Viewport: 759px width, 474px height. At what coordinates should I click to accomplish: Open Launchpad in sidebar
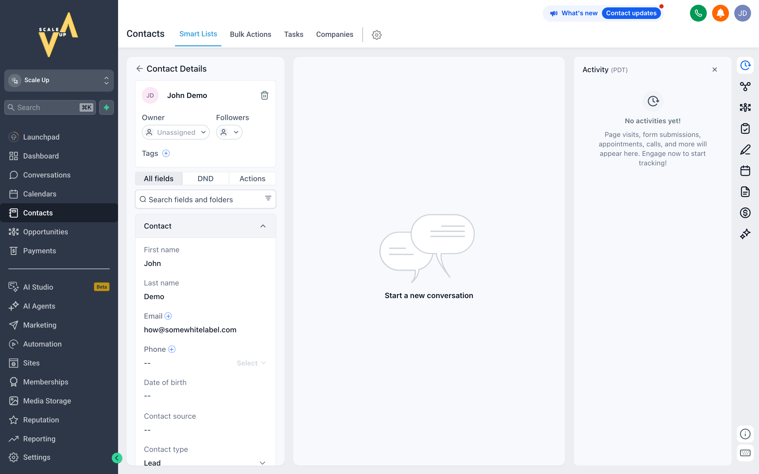tap(59, 137)
